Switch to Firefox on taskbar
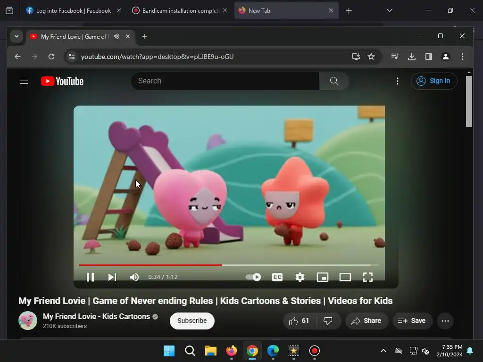The height and width of the screenshot is (362, 483). click(x=231, y=351)
